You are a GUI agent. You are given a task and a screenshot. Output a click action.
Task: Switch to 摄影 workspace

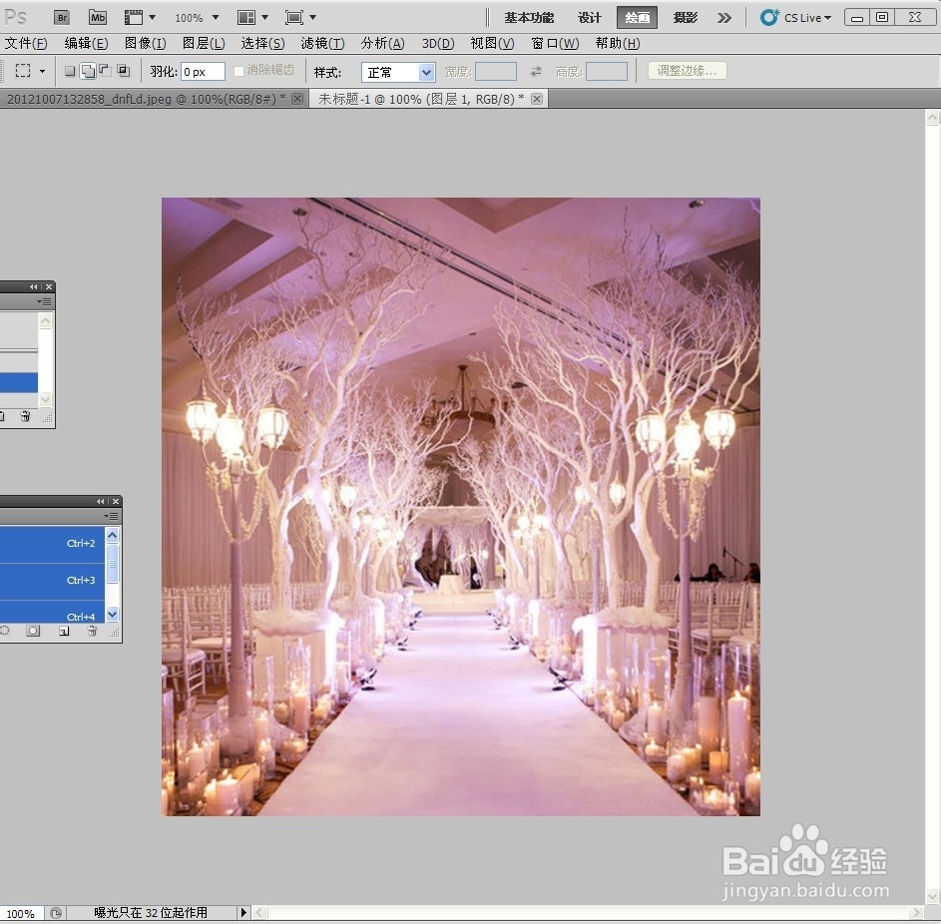click(685, 18)
